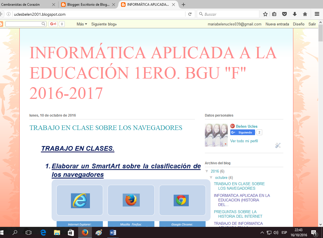
Task: Open the Diseño link
Action: click(299, 24)
